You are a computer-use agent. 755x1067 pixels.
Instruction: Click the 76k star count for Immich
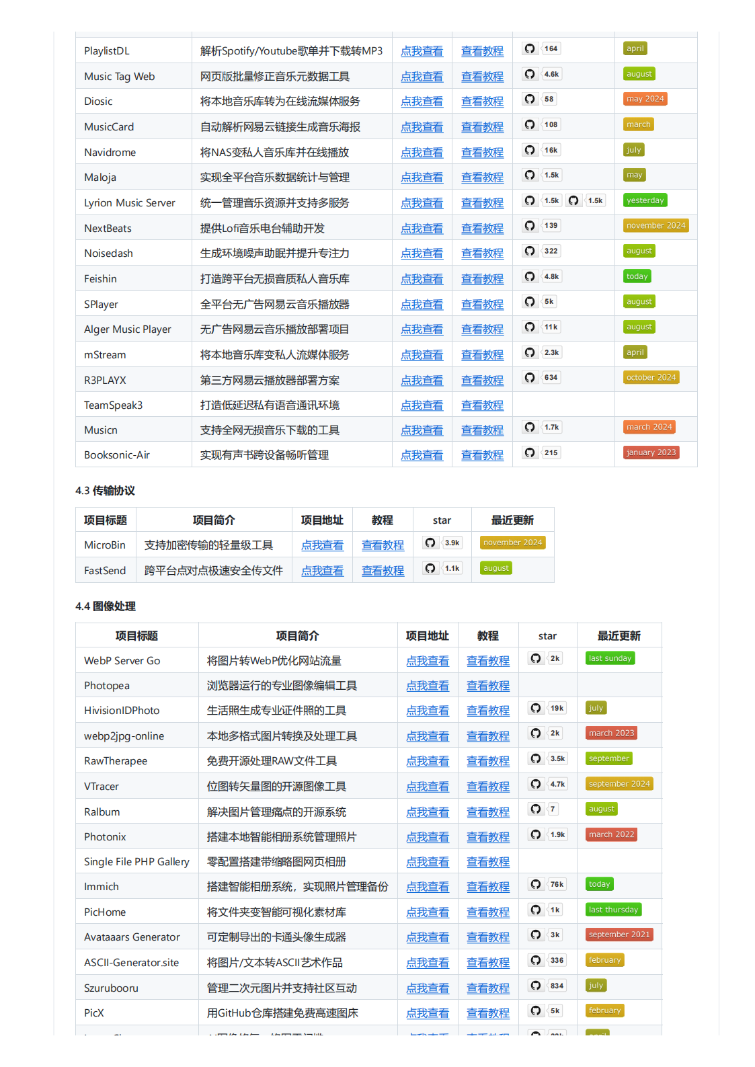(x=557, y=884)
